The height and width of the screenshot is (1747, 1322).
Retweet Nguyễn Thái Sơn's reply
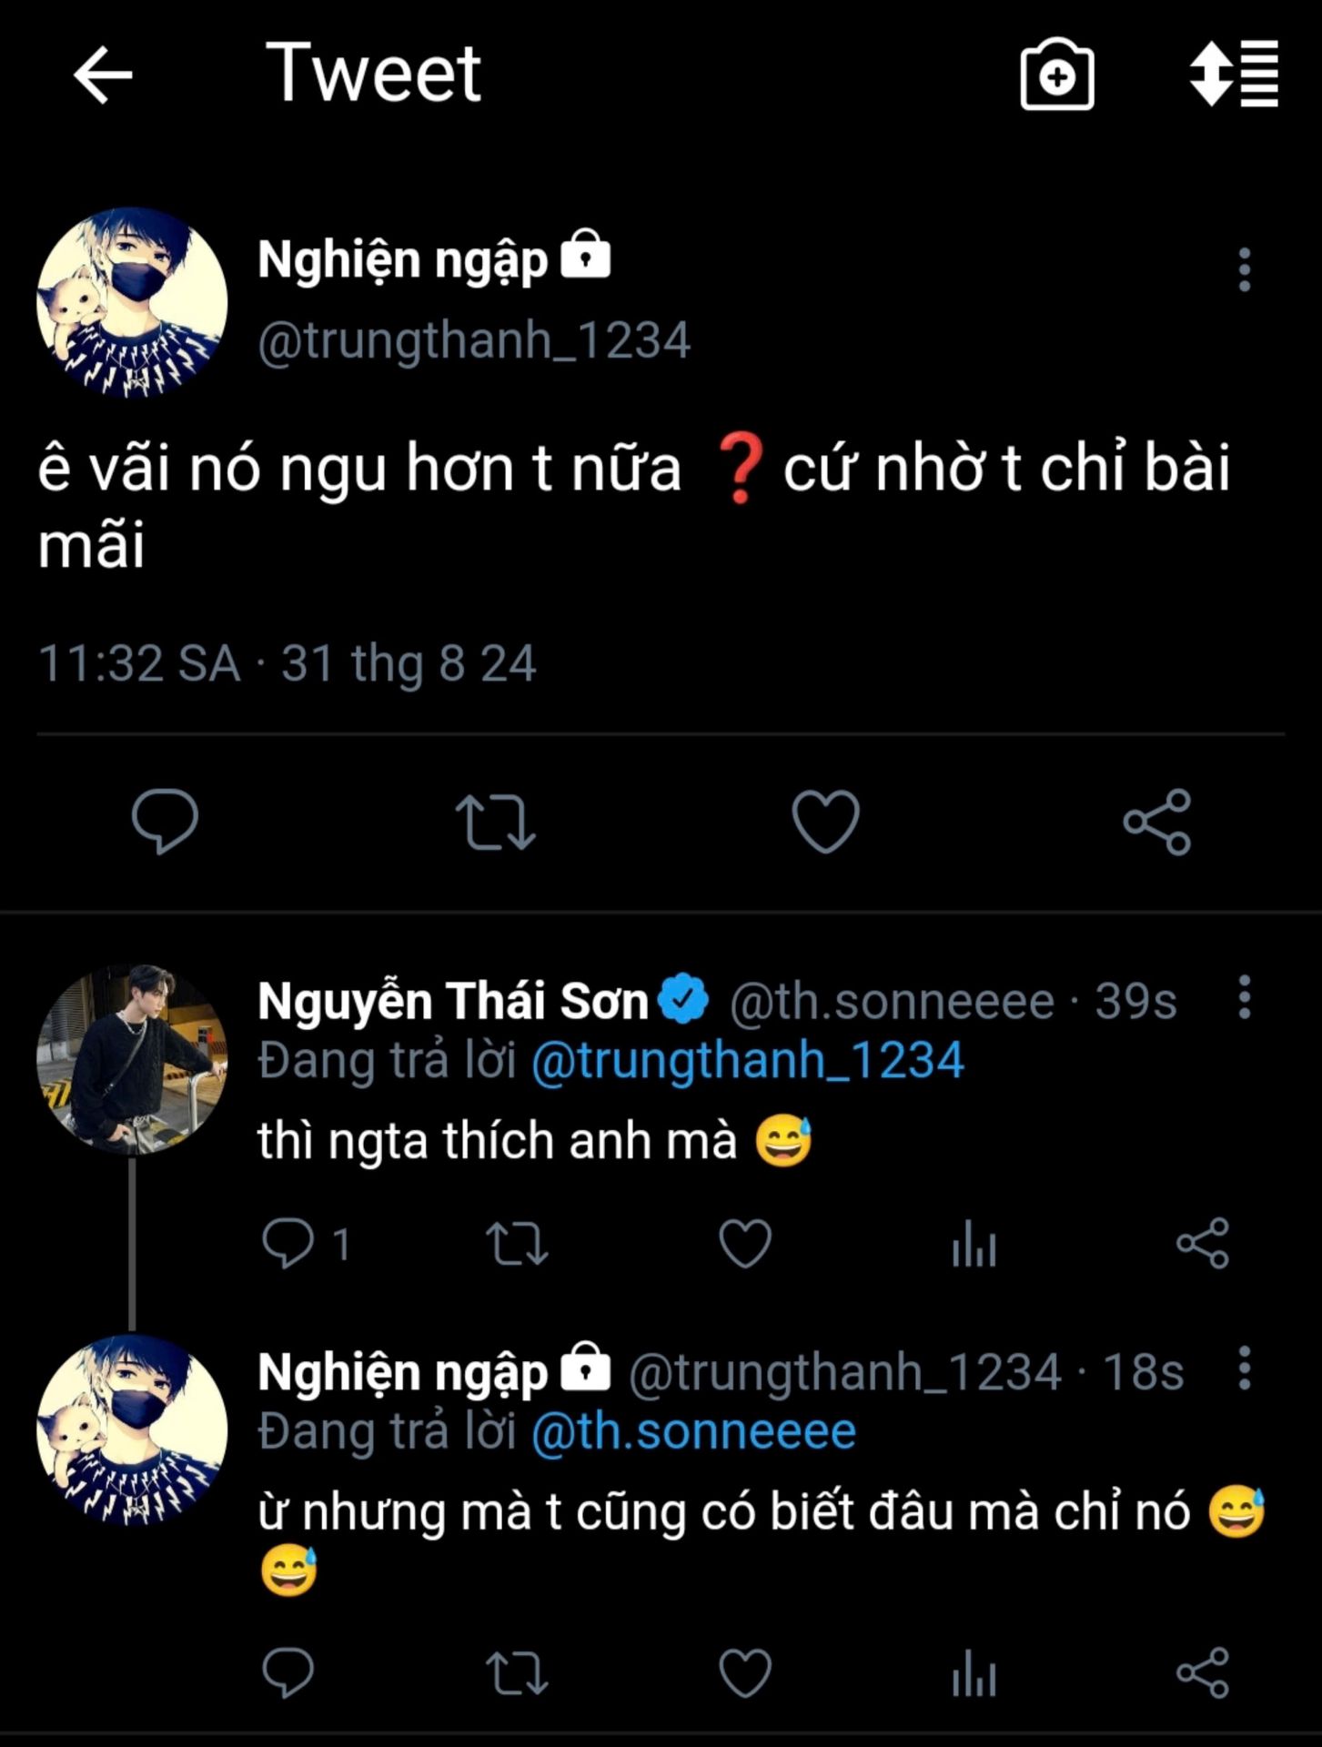(517, 1244)
